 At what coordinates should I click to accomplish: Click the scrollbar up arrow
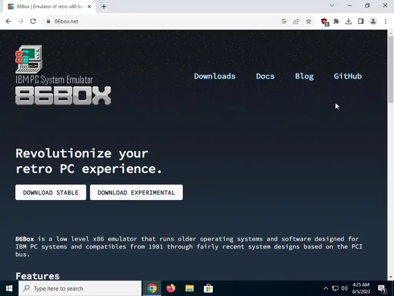point(391,33)
